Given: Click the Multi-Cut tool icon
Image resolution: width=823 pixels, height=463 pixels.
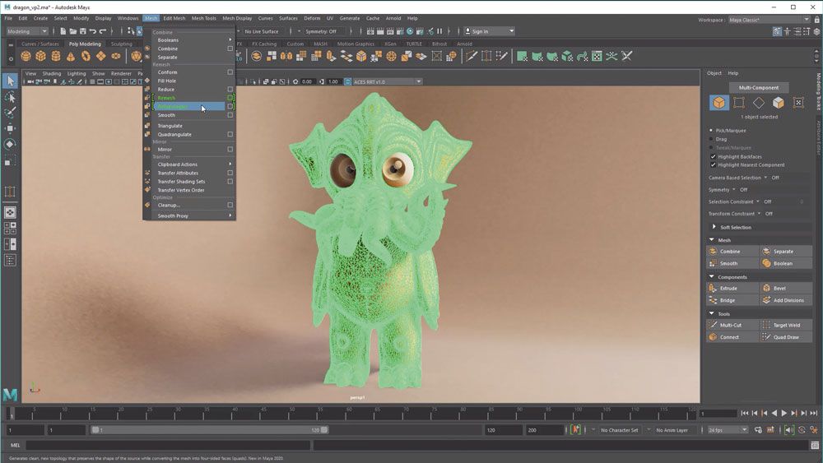Looking at the screenshot, I should point(713,325).
